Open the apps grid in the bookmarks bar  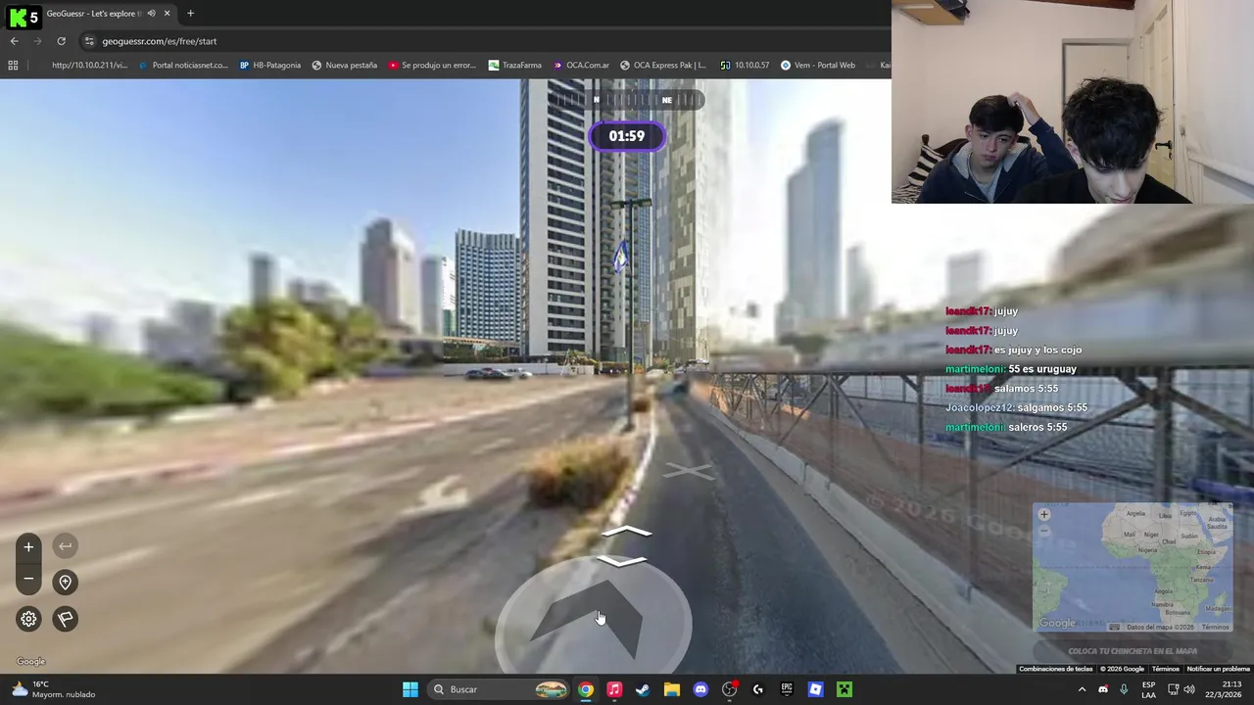pyautogui.click(x=13, y=65)
